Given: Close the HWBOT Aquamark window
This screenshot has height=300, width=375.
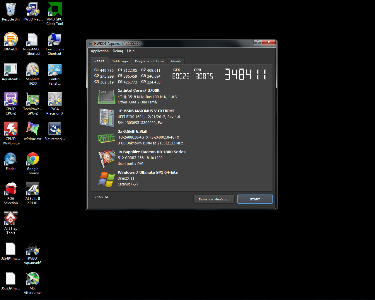Looking at the screenshot, I should click(269, 42).
